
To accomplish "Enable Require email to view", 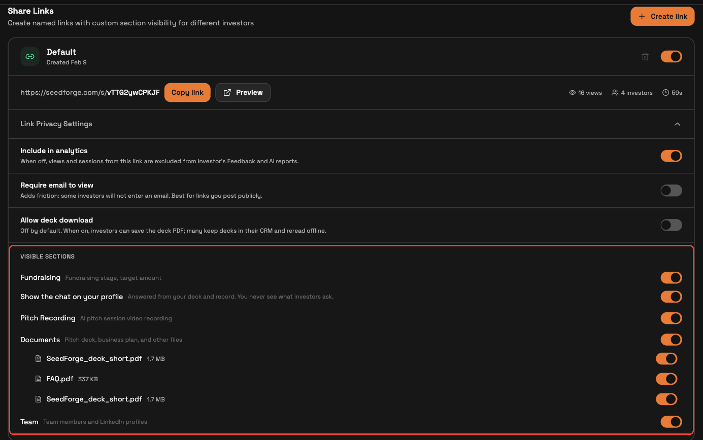I will 671,191.
